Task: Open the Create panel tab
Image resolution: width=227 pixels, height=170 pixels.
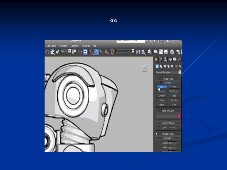Action: point(156,59)
